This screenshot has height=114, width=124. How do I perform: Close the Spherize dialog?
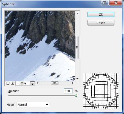click(116, 3)
